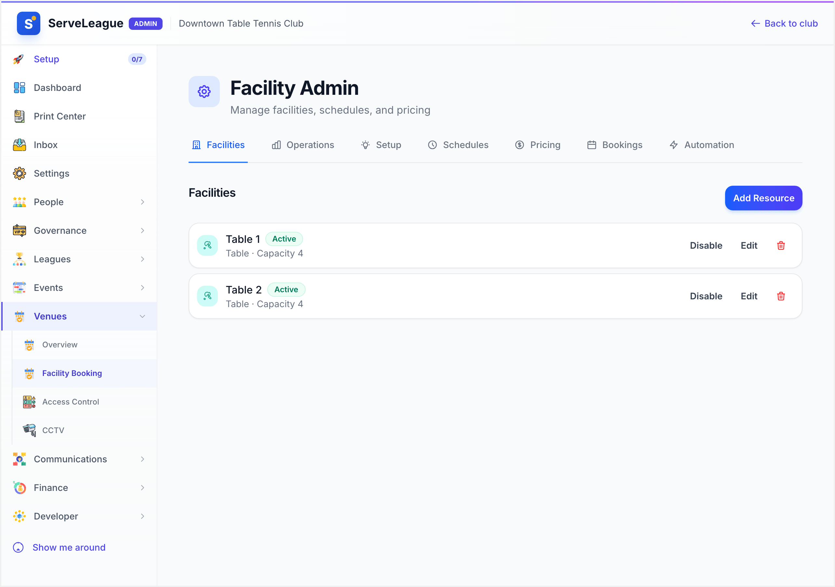Switch to the Facilities tab

coord(218,145)
